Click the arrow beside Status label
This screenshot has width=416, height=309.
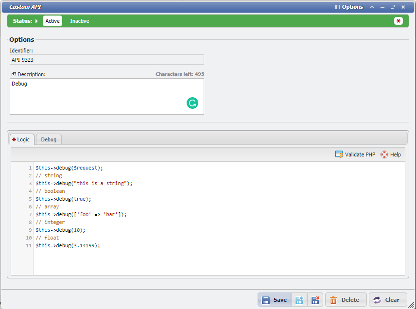[36, 21]
